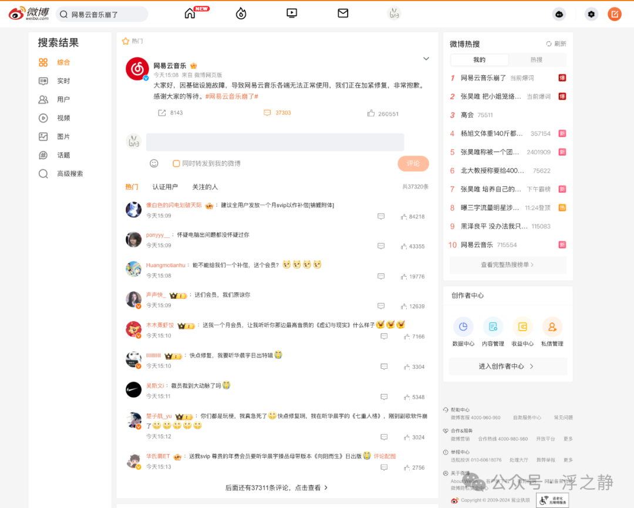The image size is (634, 508).
Task: Open 收益中心 in creator center
Action: pyautogui.click(x=522, y=332)
